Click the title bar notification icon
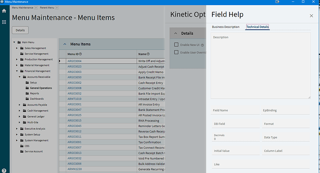This screenshot has width=320, height=173. pos(277,2)
